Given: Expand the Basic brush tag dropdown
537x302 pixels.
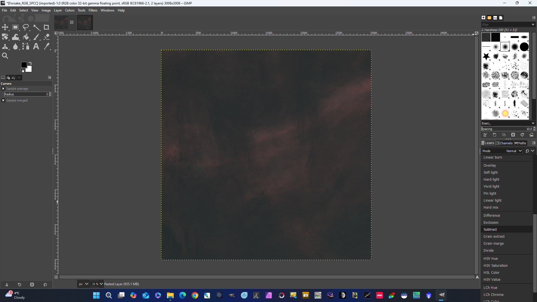Looking at the screenshot, I should (x=533, y=123).
